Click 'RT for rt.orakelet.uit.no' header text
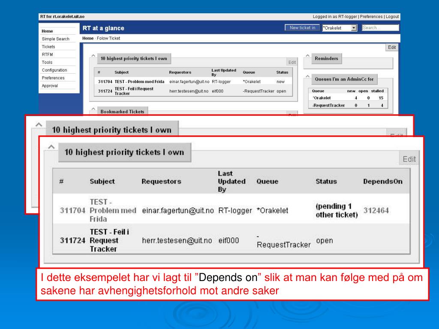 62,17
